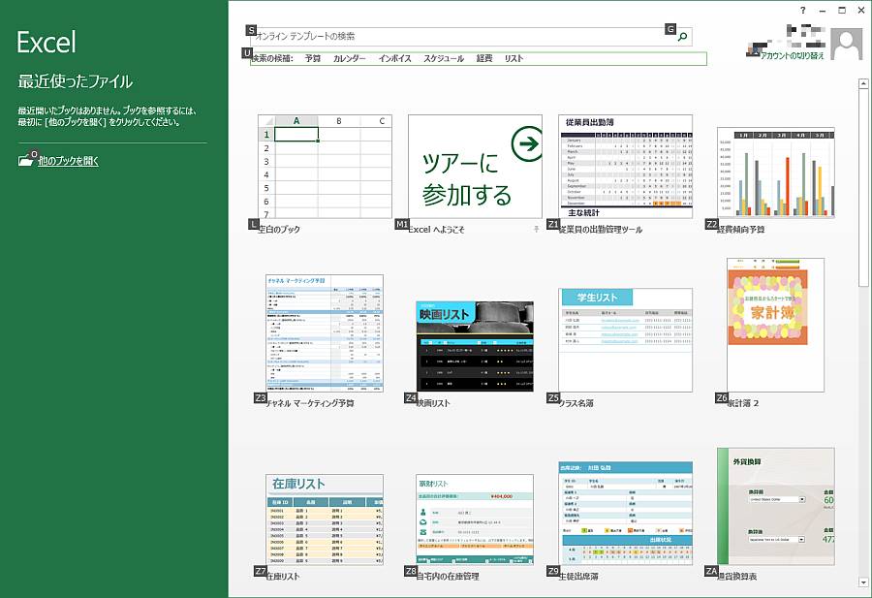Select the 経費 search suggestion
The image size is (872, 598).
pos(484,58)
